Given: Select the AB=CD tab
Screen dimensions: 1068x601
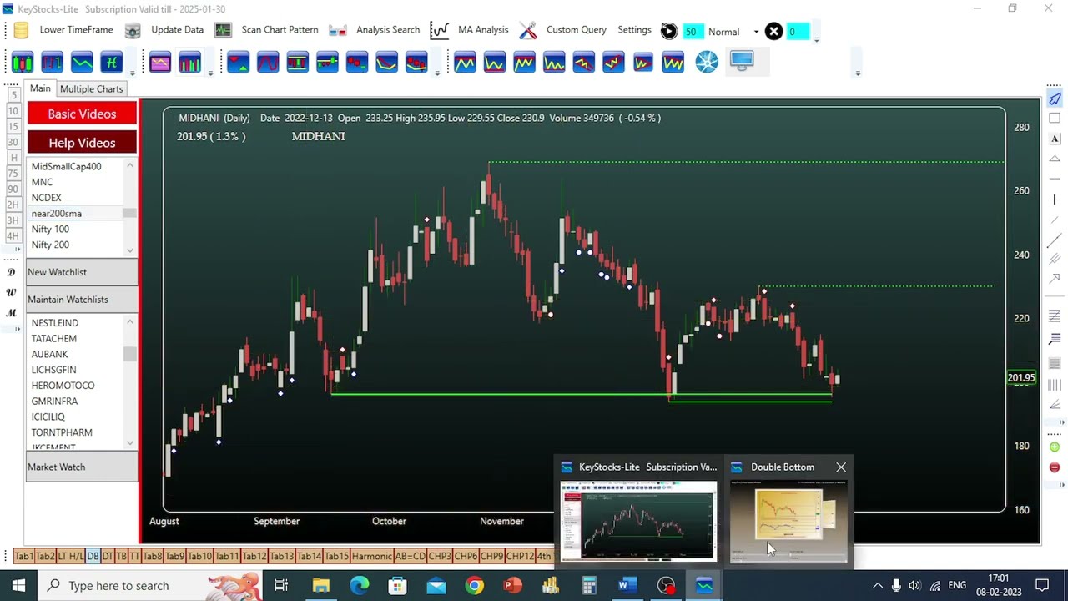Looking at the screenshot, I should coord(410,556).
